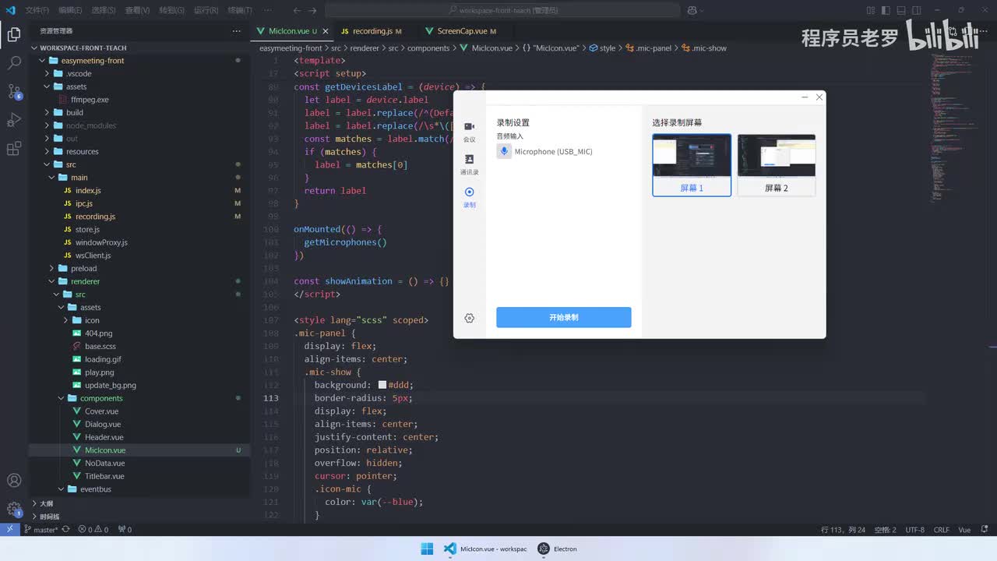Click the remote window indicator in status bar
Viewport: 997px width, 561px height.
click(9, 529)
